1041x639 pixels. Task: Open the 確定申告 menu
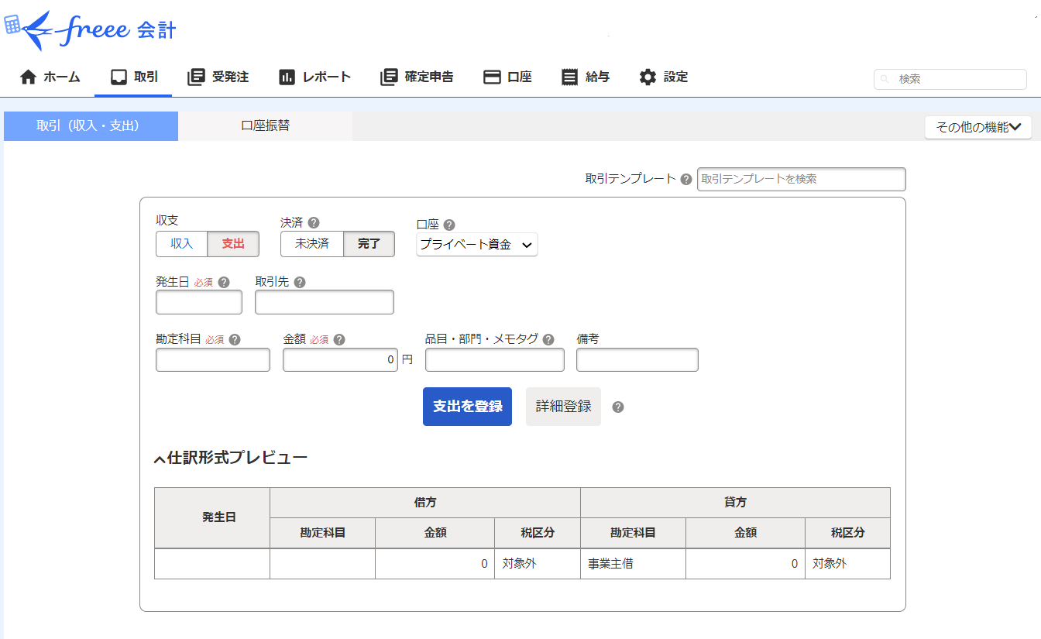417,77
